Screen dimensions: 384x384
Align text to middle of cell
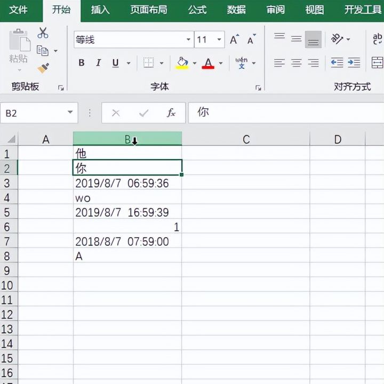(297, 38)
